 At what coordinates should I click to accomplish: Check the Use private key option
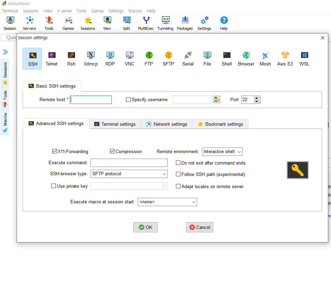pyautogui.click(x=54, y=186)
